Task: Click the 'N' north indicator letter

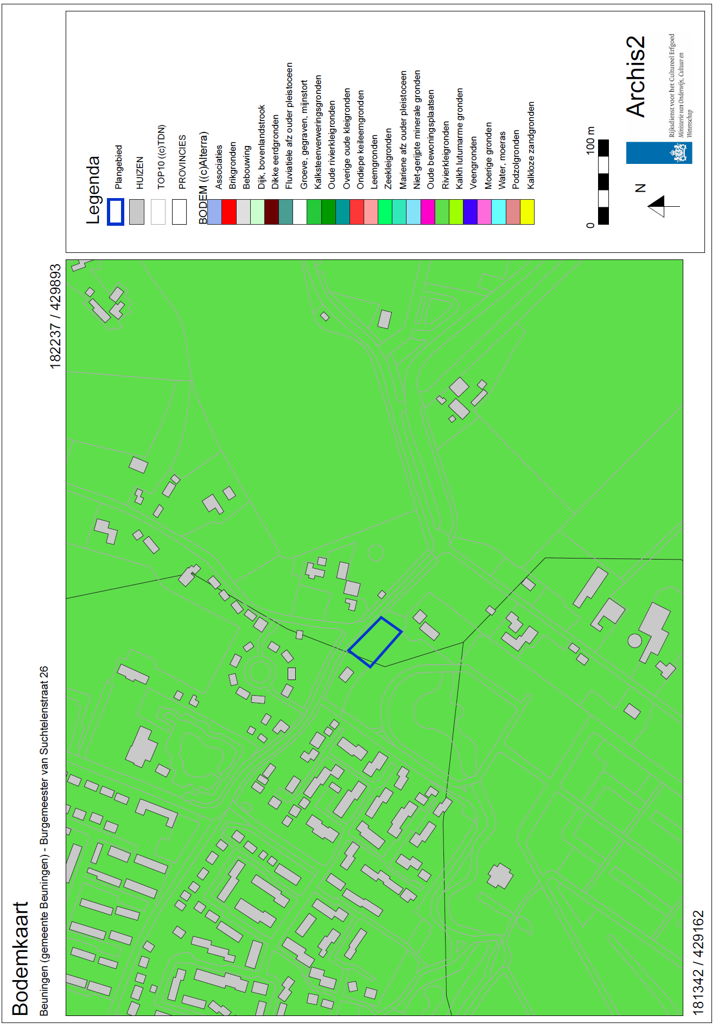Action: 641,188
